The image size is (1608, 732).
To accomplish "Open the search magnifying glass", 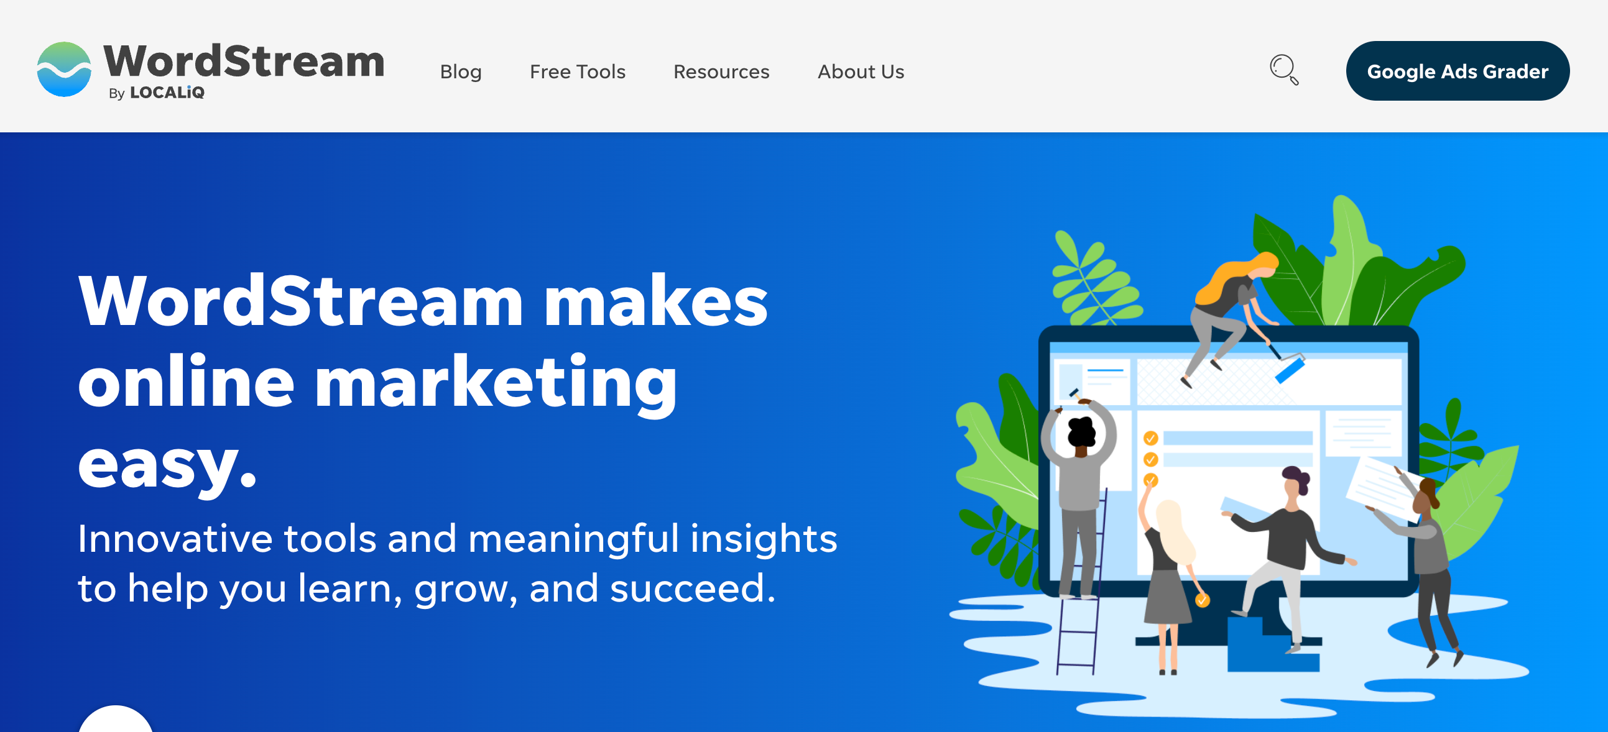I will click(1284, 69).
